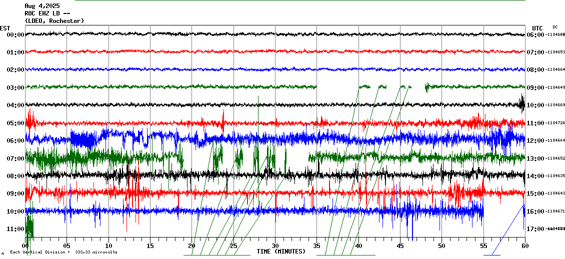Click the Each Vertical Division scale note
565x259 pixels.
tap(63, 253)
